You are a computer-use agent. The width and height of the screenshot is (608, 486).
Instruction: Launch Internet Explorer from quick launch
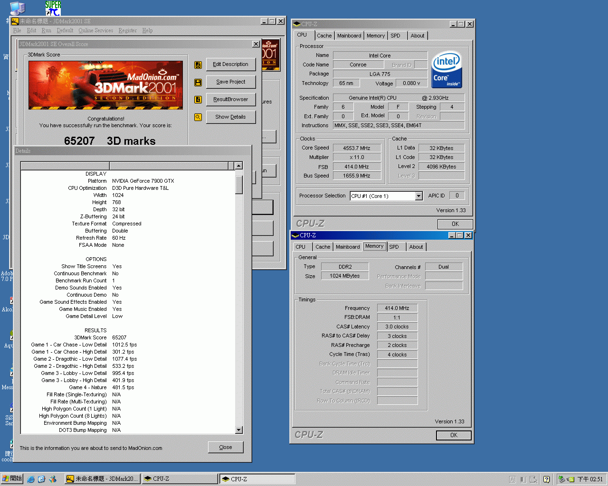click(x=31, y=479)
